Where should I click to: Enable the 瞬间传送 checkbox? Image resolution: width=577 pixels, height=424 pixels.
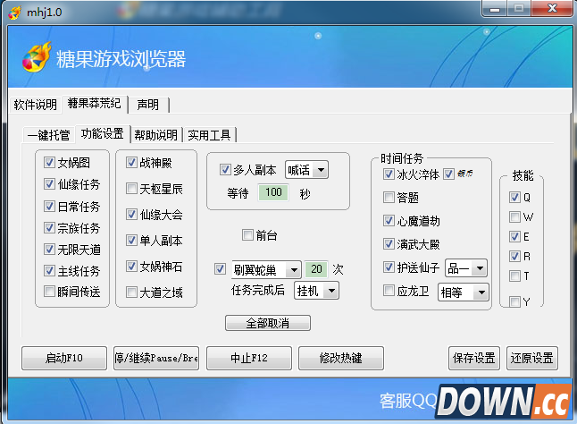point(49,292)
